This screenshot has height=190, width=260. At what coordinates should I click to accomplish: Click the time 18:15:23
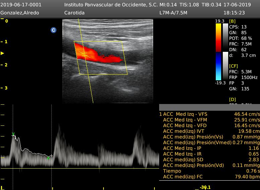234,13
